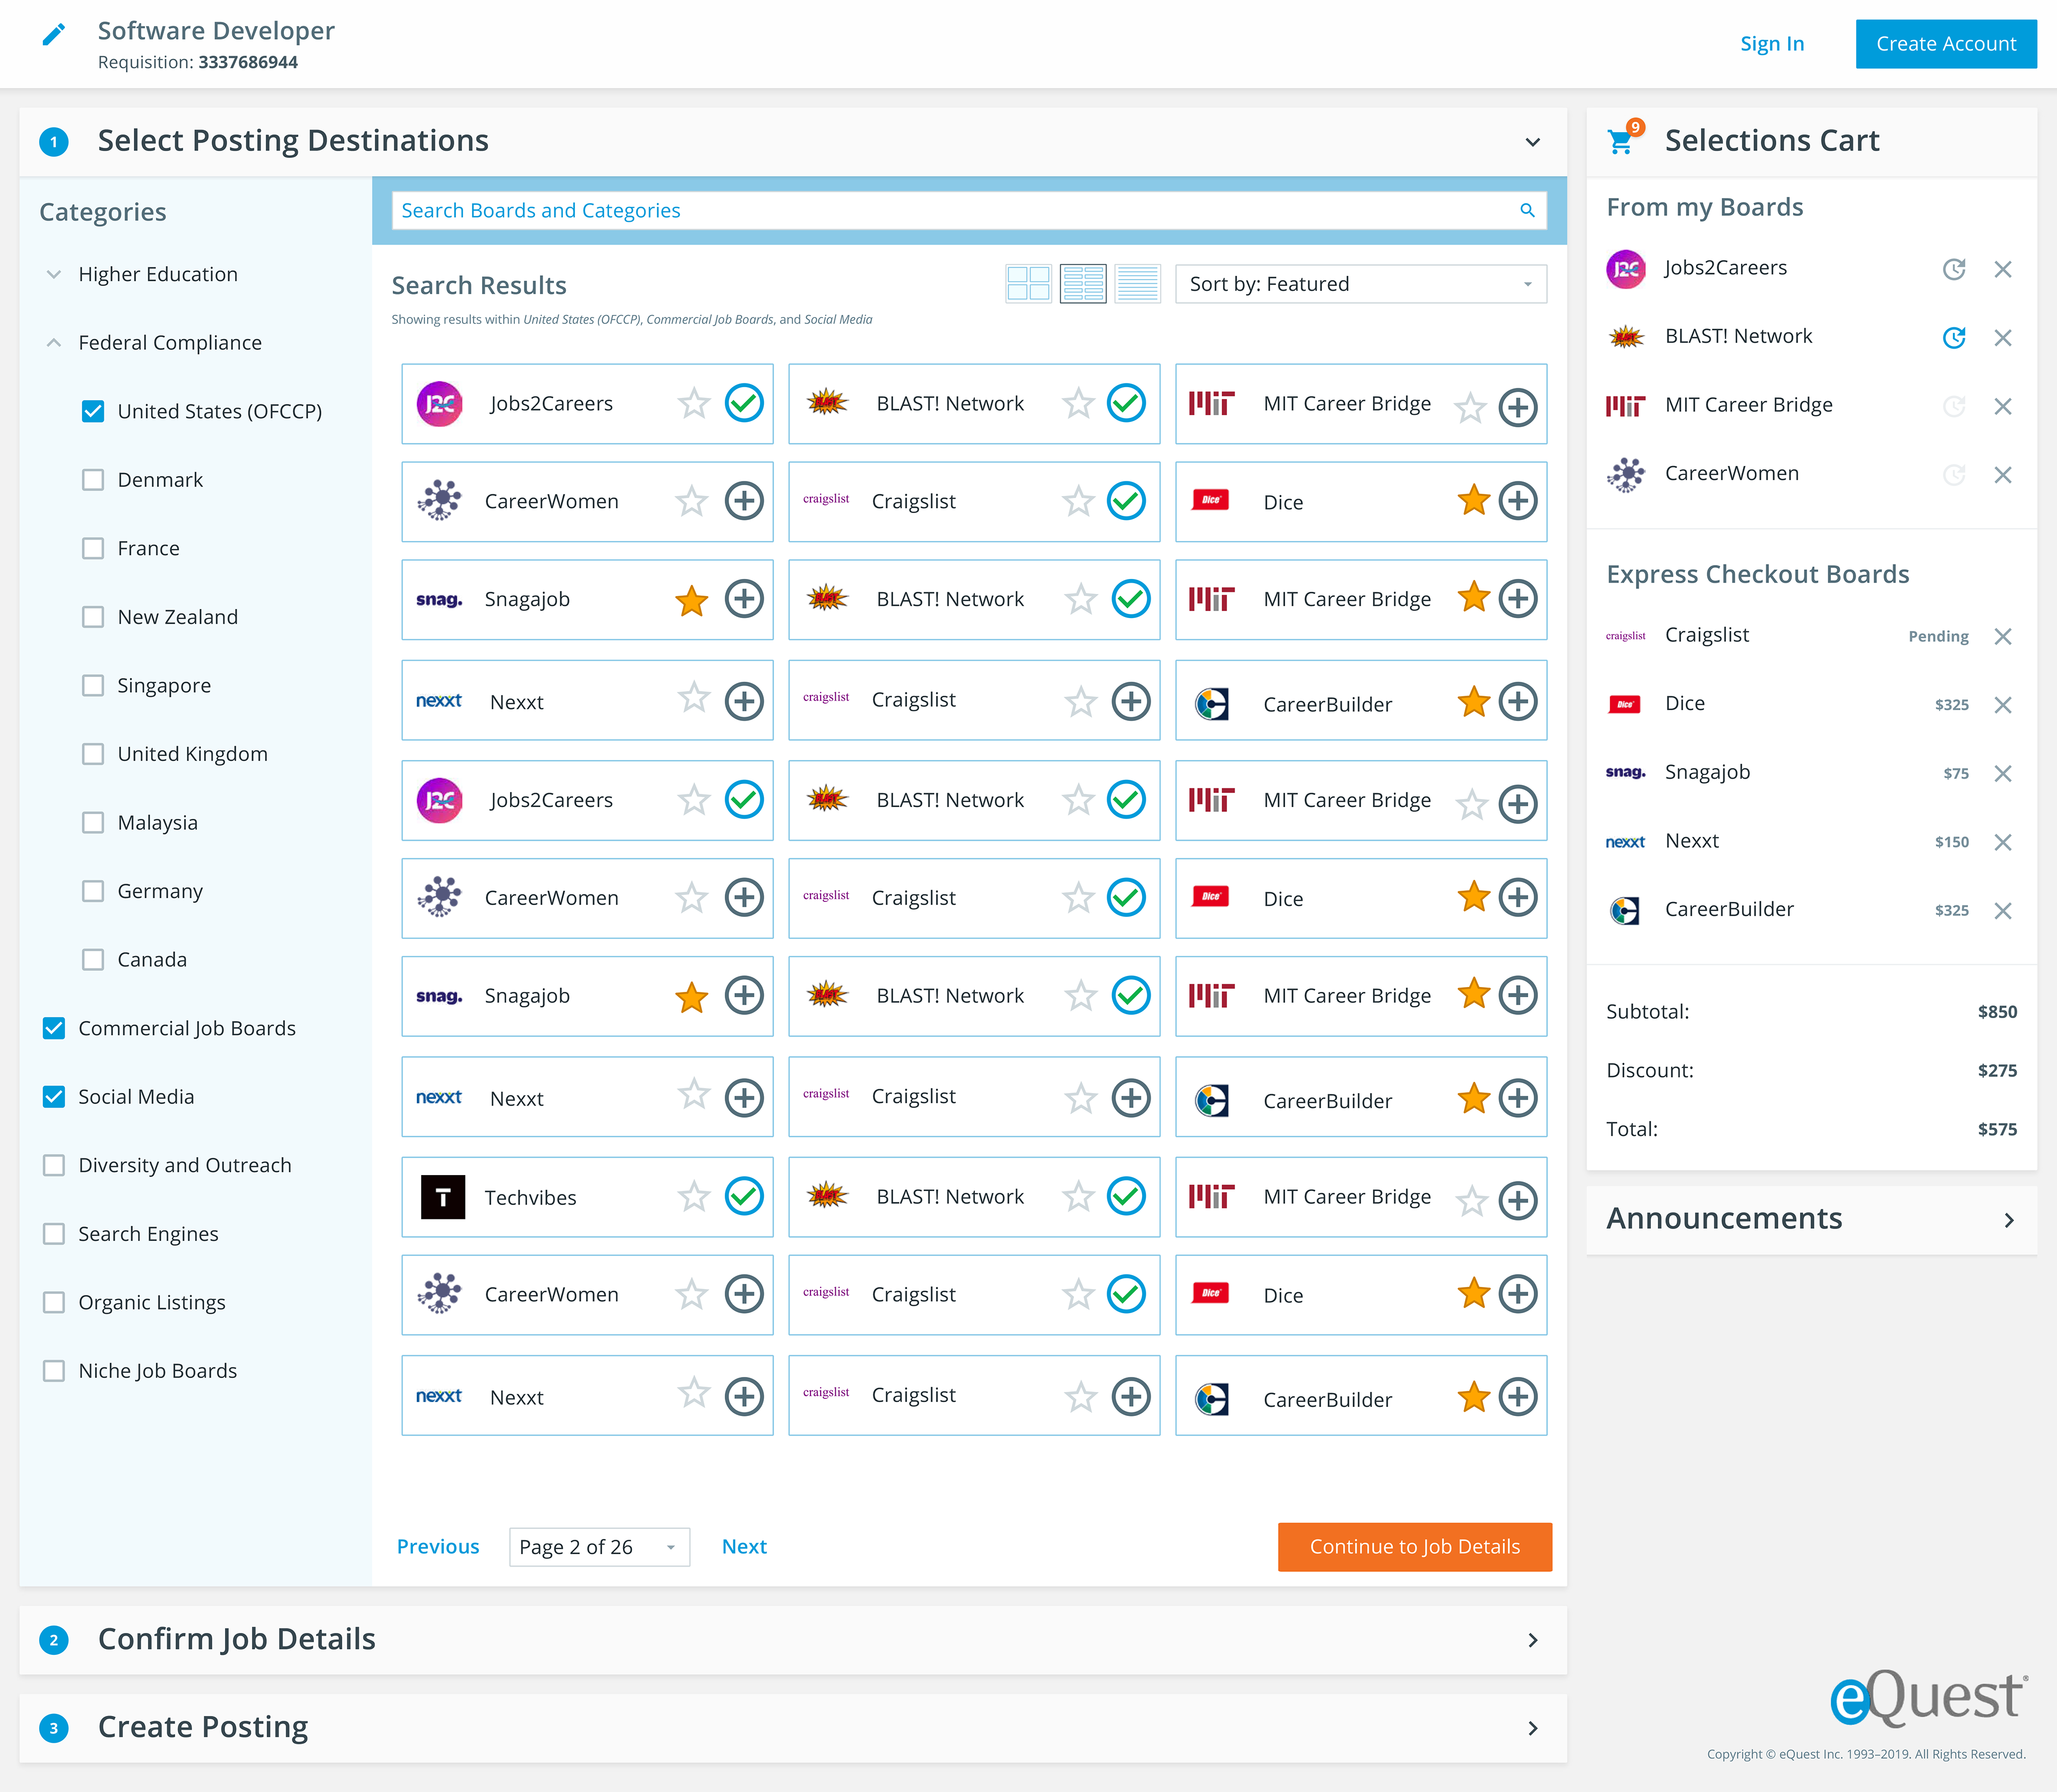Check the Germany checkbox
The image size is (2057, 1792).
(x=93, y=891)
